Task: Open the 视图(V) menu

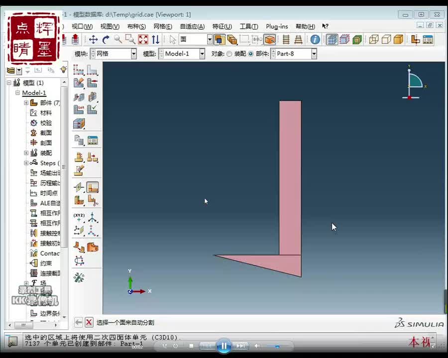Action: point(110,26)
